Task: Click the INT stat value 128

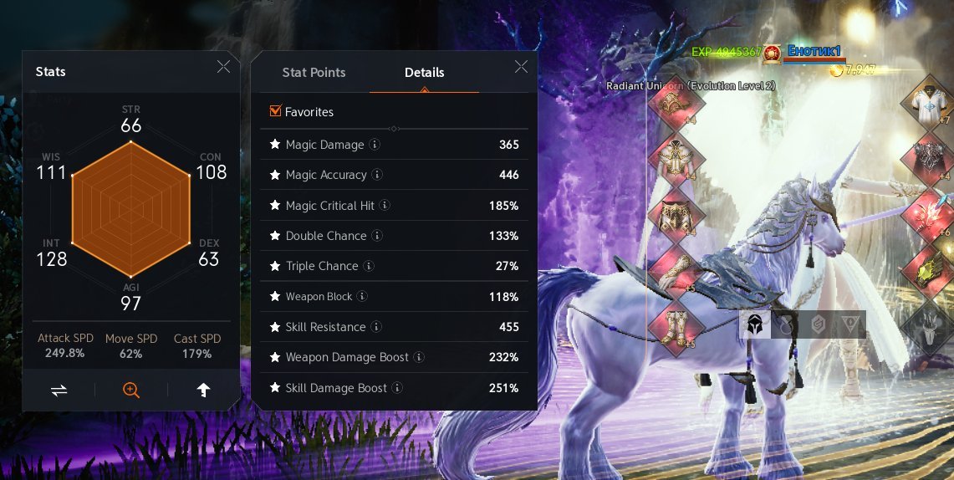Action: 52,259
